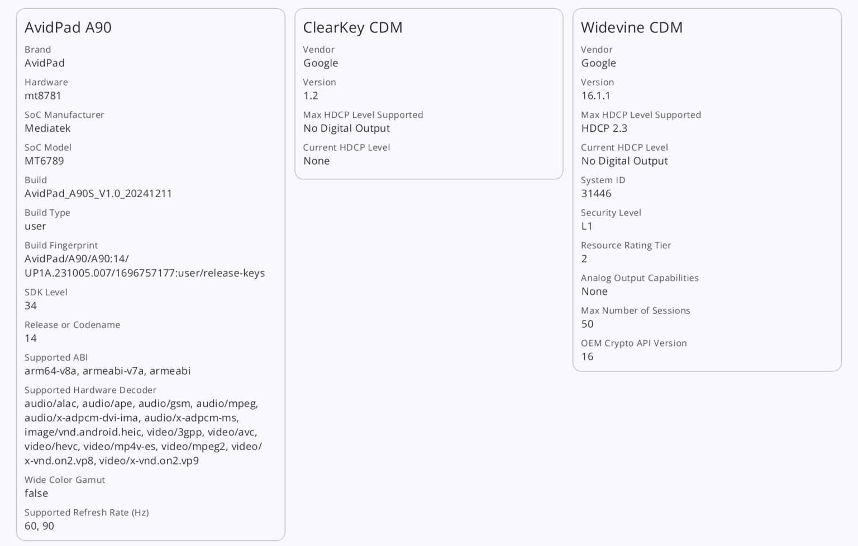Click the Supported Hardware Decoder label
The width and height of the screenshot is (858, 546).
tap(90, 390)
